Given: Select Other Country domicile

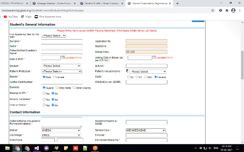Looking at the screenshot, I should pos(74,88).
